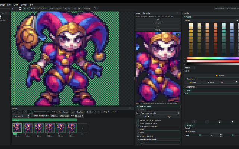Open the Colors menu
The image size is (239, 149).
pos(16,5)
